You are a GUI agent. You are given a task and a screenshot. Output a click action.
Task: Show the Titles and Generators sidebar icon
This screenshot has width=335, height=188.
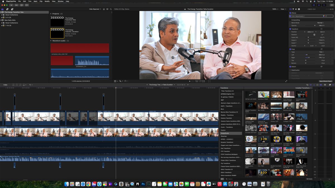(x=12, y=9)
